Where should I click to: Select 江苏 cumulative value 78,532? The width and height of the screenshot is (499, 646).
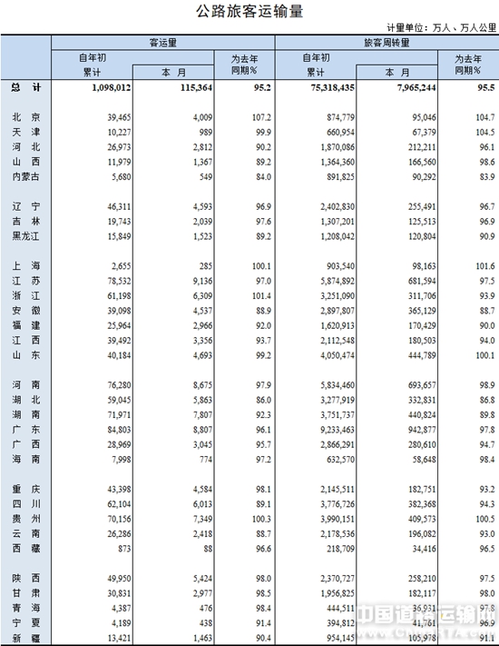(119, 281)
